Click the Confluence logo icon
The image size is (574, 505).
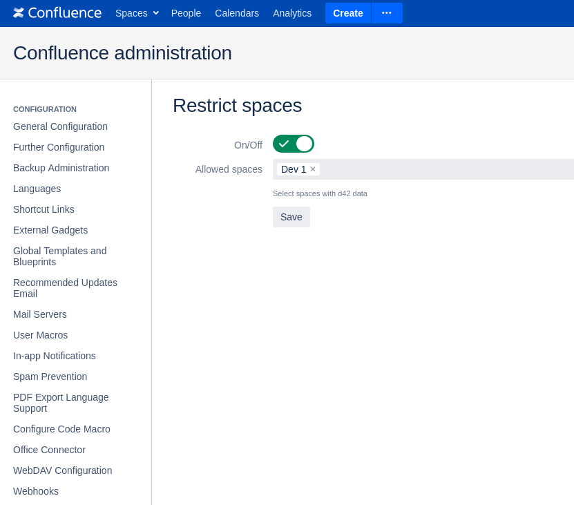tap(19, 13)
